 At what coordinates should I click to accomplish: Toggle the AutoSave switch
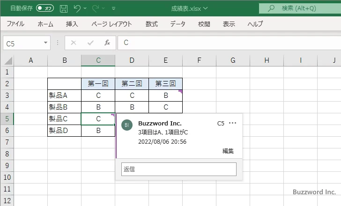point(45,8)
